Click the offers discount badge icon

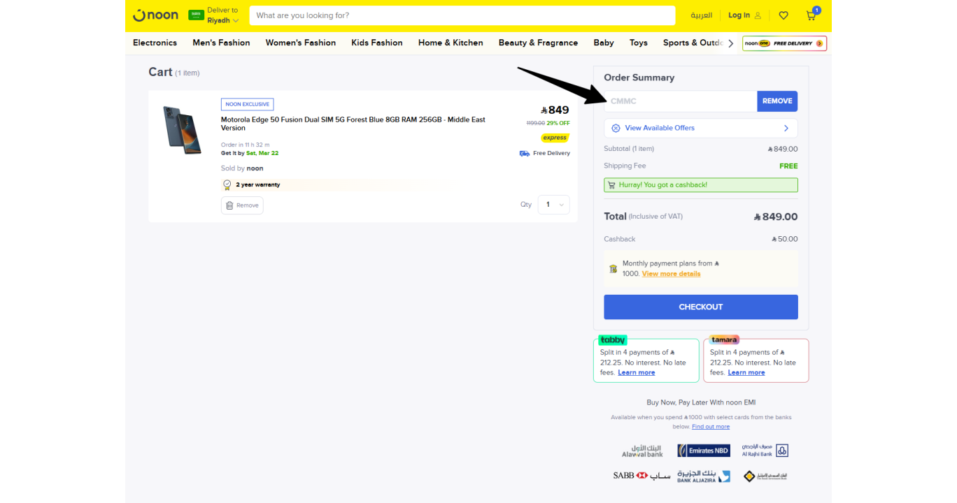point(616,128)
